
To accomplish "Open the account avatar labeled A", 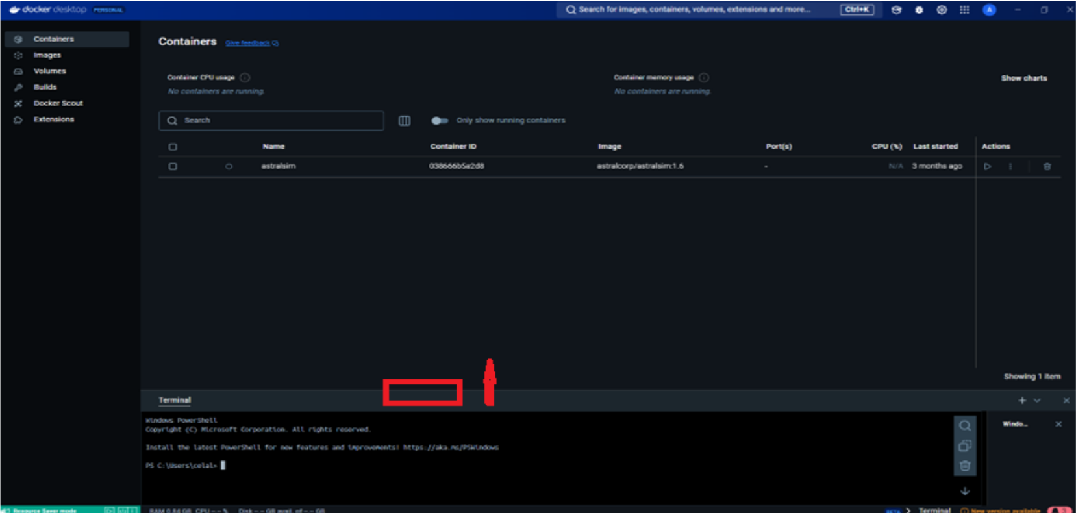I will (989, 10).
